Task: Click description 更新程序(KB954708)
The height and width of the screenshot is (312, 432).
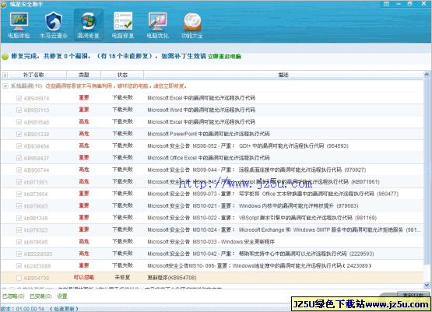Action: tap(172, 278)
